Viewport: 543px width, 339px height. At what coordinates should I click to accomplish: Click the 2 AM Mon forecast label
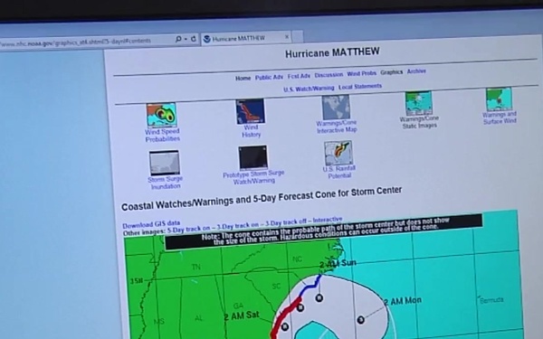pos(403,301)
